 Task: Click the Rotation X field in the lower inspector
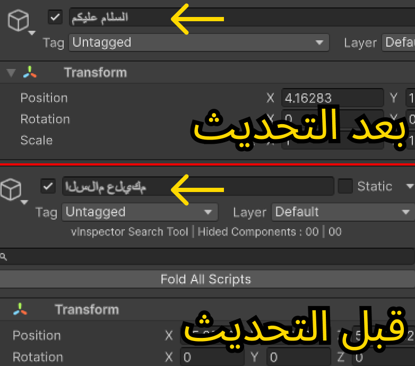[212, 358]
